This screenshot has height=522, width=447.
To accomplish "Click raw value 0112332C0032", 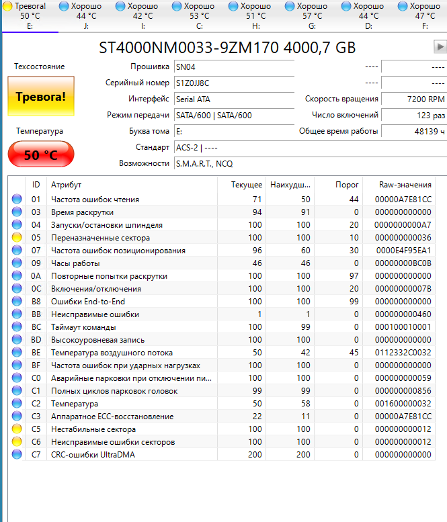I will [403, 353].
